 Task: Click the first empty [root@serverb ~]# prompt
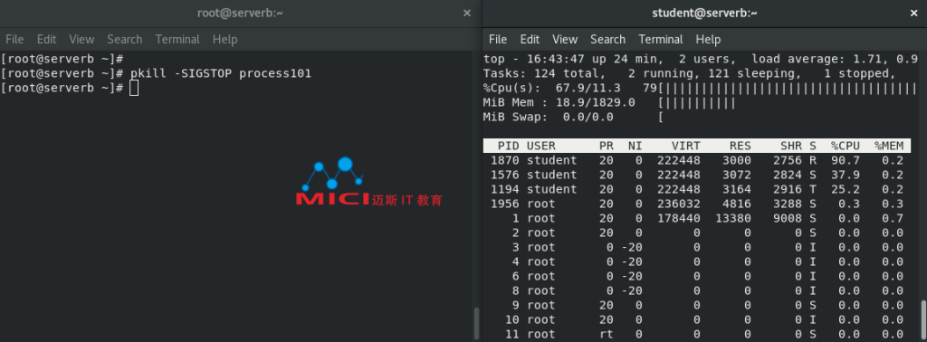tap(62, 59)
